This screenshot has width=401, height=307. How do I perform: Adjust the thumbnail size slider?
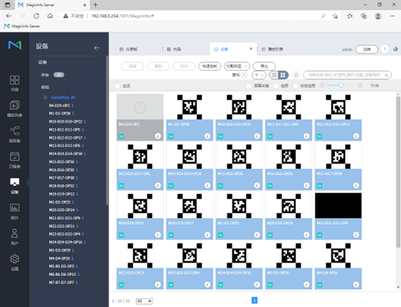point(341,85)
